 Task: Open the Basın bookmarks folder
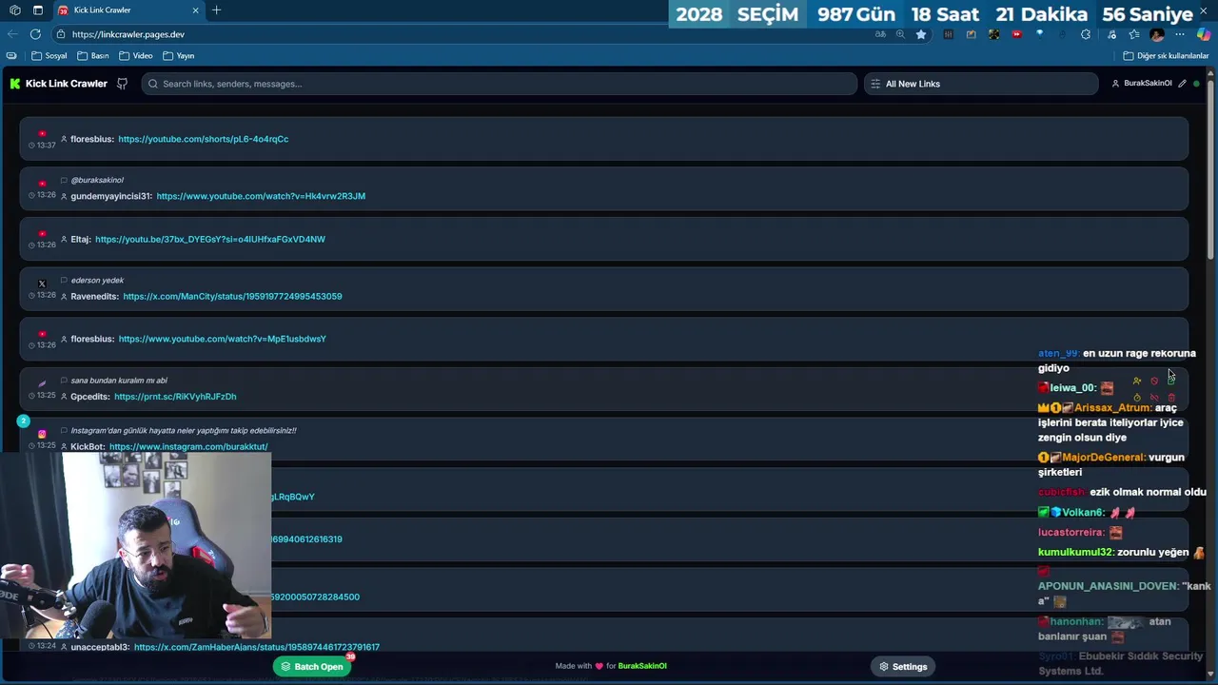pos(93,56)
